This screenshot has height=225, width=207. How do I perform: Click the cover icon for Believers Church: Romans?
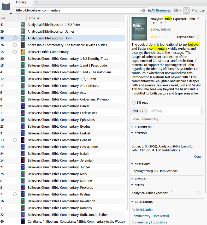click(x=23, y=208)
